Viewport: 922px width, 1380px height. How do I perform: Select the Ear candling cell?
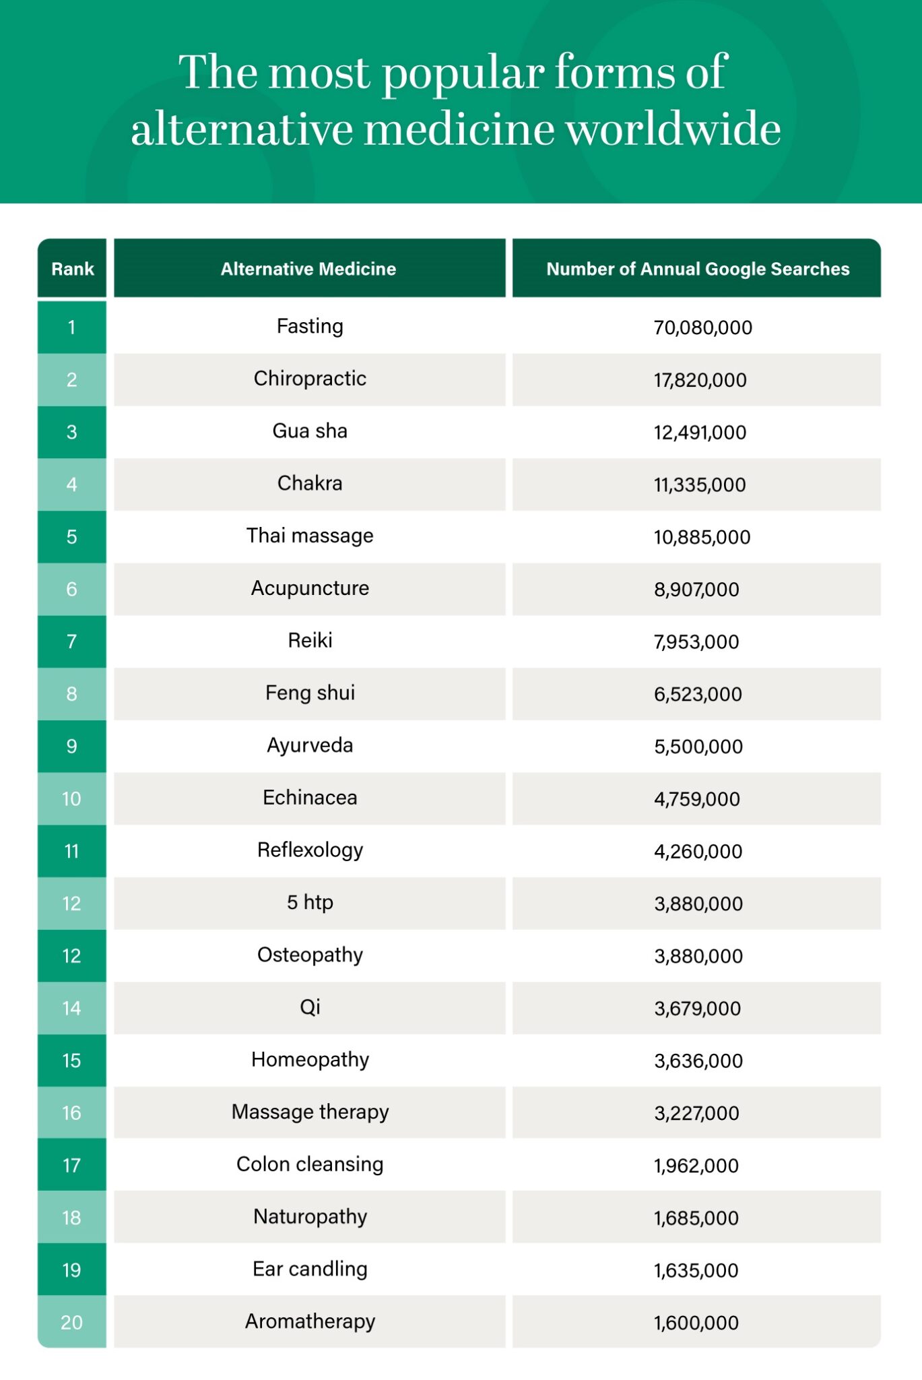(x=310, y=1269)
